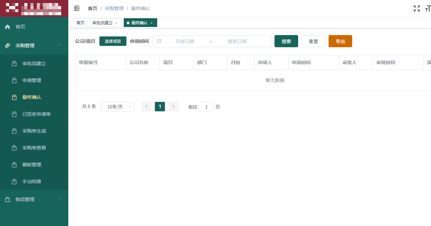Open 采购单生成 using its document icon
The height and width of the screenshot is (226, 431).
coord(14,131)
